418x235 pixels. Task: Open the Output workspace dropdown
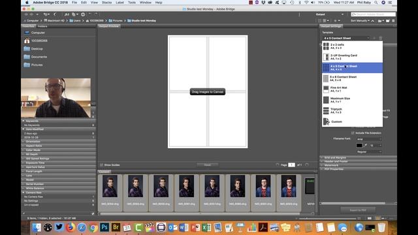coord(330,14)
